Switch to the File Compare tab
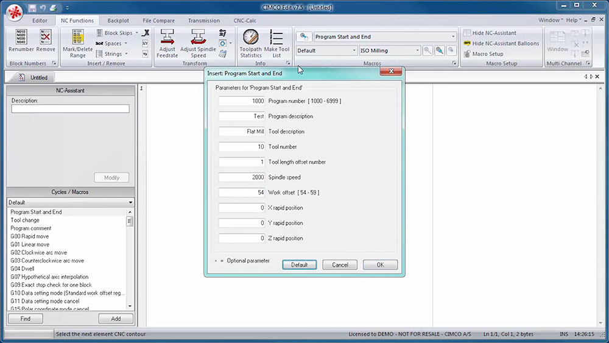Screen dimensions: 609x343 [x=158, y=21]
